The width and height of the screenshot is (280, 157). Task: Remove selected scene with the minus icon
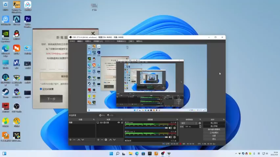click(x=74, y=140)
